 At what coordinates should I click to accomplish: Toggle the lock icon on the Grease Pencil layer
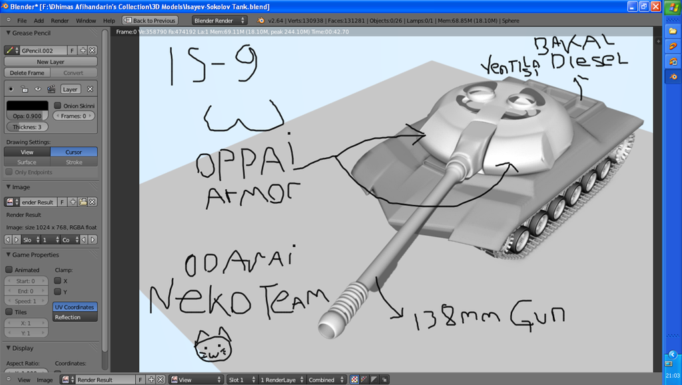pyautogui.click(x=25, y=89)
